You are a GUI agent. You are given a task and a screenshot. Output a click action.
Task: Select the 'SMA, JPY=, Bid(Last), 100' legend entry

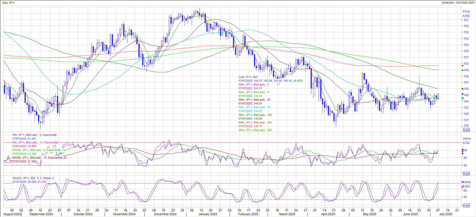coord(255,115)
